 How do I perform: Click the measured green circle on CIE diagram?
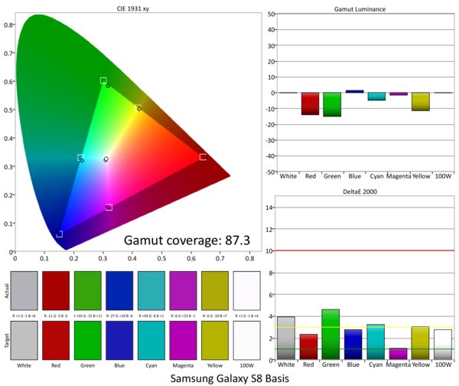(x=108, y=86)
